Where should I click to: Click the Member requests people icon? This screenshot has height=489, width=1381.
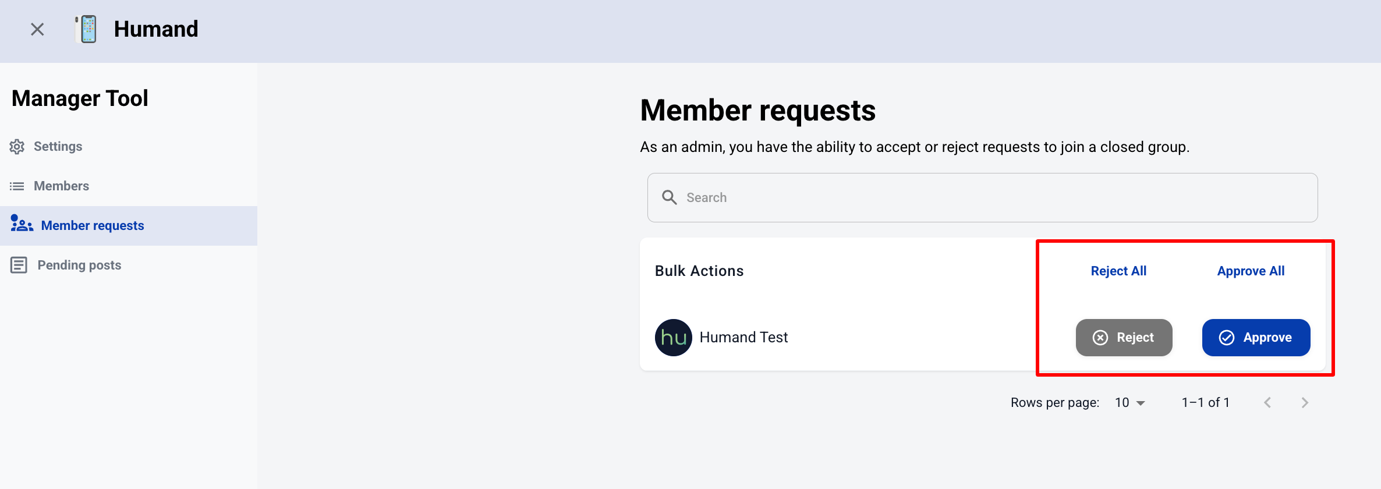(x=22, y=224)
